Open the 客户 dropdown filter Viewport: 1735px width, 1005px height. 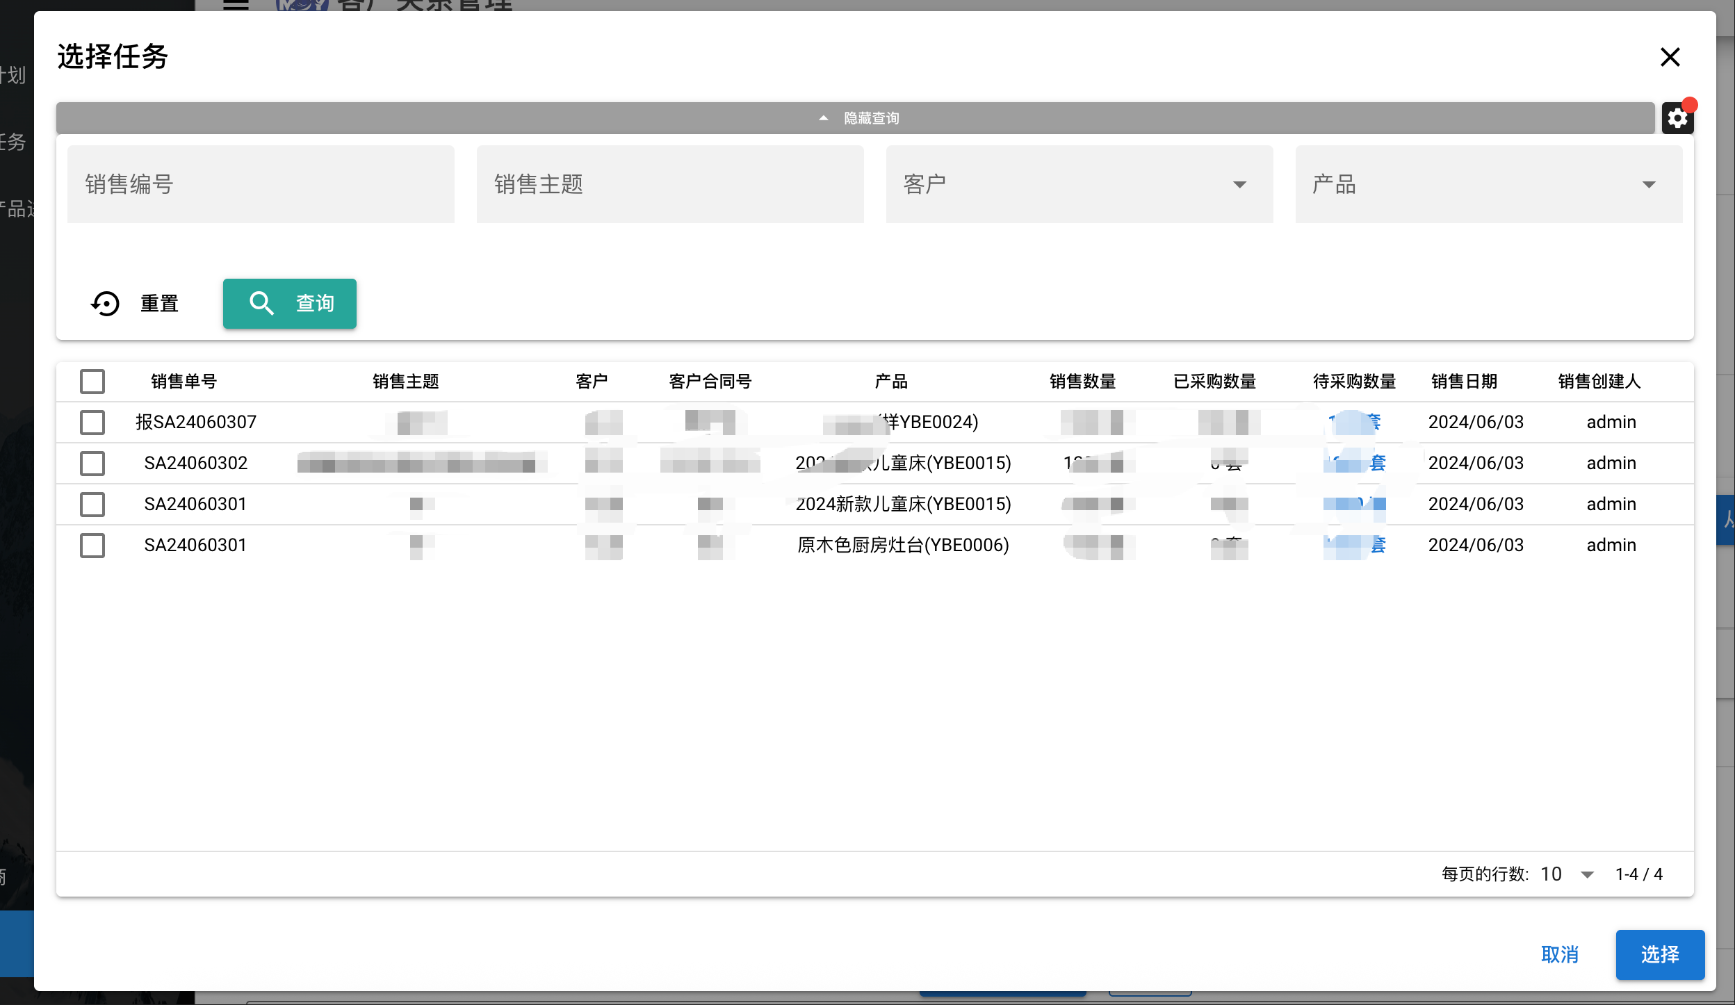1080,184
